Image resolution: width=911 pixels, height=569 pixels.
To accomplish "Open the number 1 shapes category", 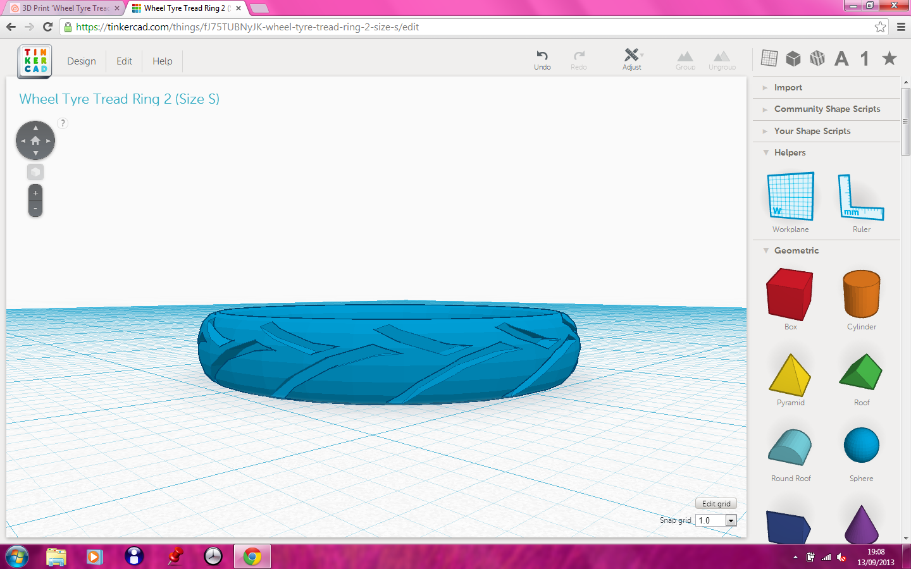I will click(x=864, y=59).
